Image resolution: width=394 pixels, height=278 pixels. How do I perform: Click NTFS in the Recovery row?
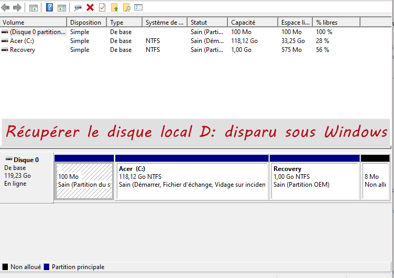click(152, 50)
